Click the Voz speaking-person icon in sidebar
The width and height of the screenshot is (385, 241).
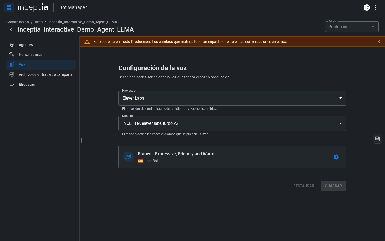[12, 65]
